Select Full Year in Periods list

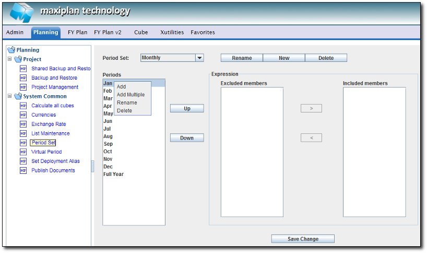[x=113, y=174]
